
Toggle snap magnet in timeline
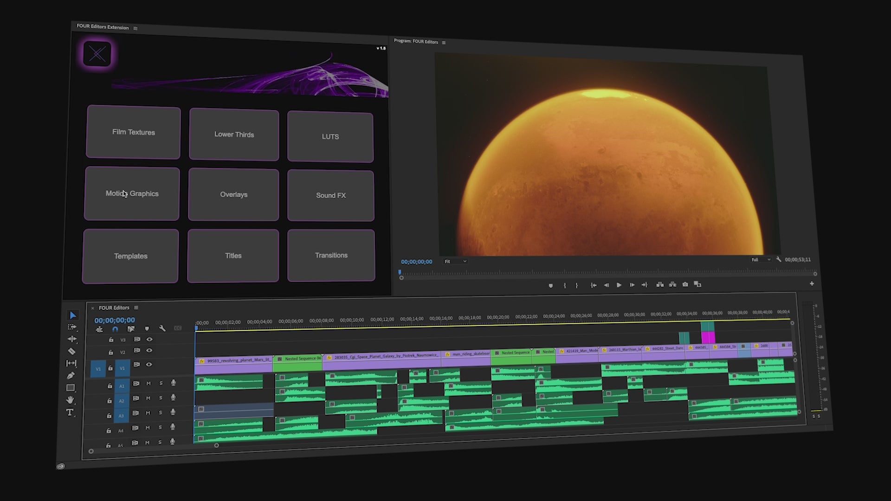point(115,329)
